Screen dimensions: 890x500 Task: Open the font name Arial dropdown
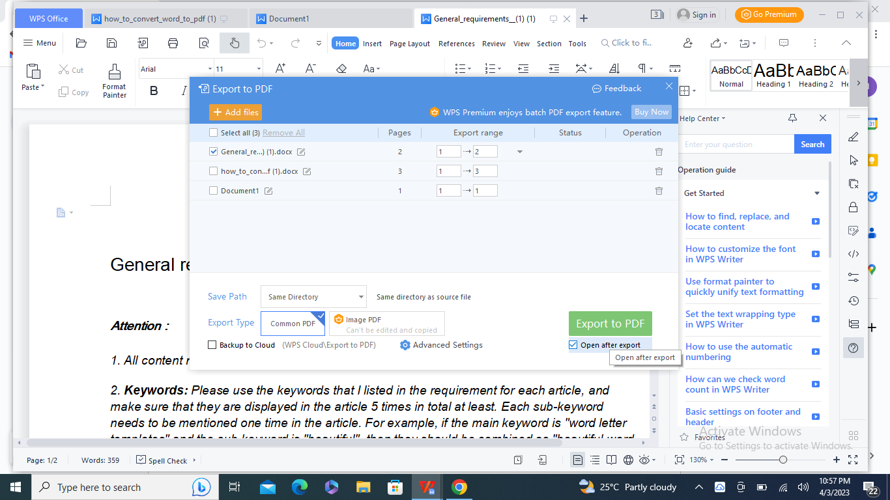tap(210, 69)
